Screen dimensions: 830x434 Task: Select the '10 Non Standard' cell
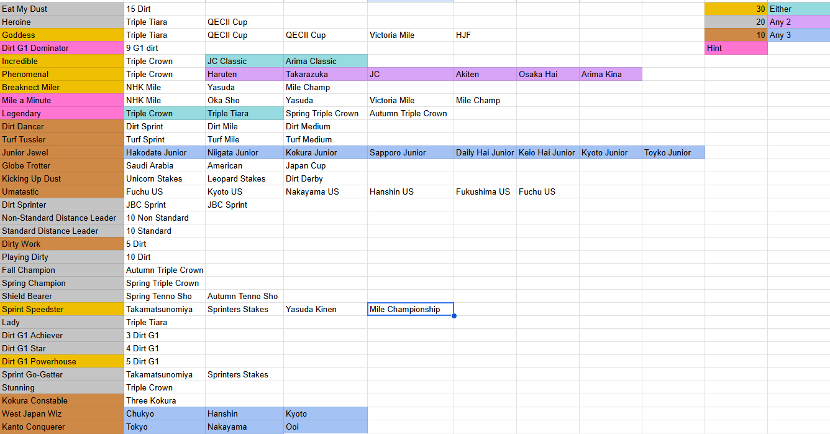165,218
